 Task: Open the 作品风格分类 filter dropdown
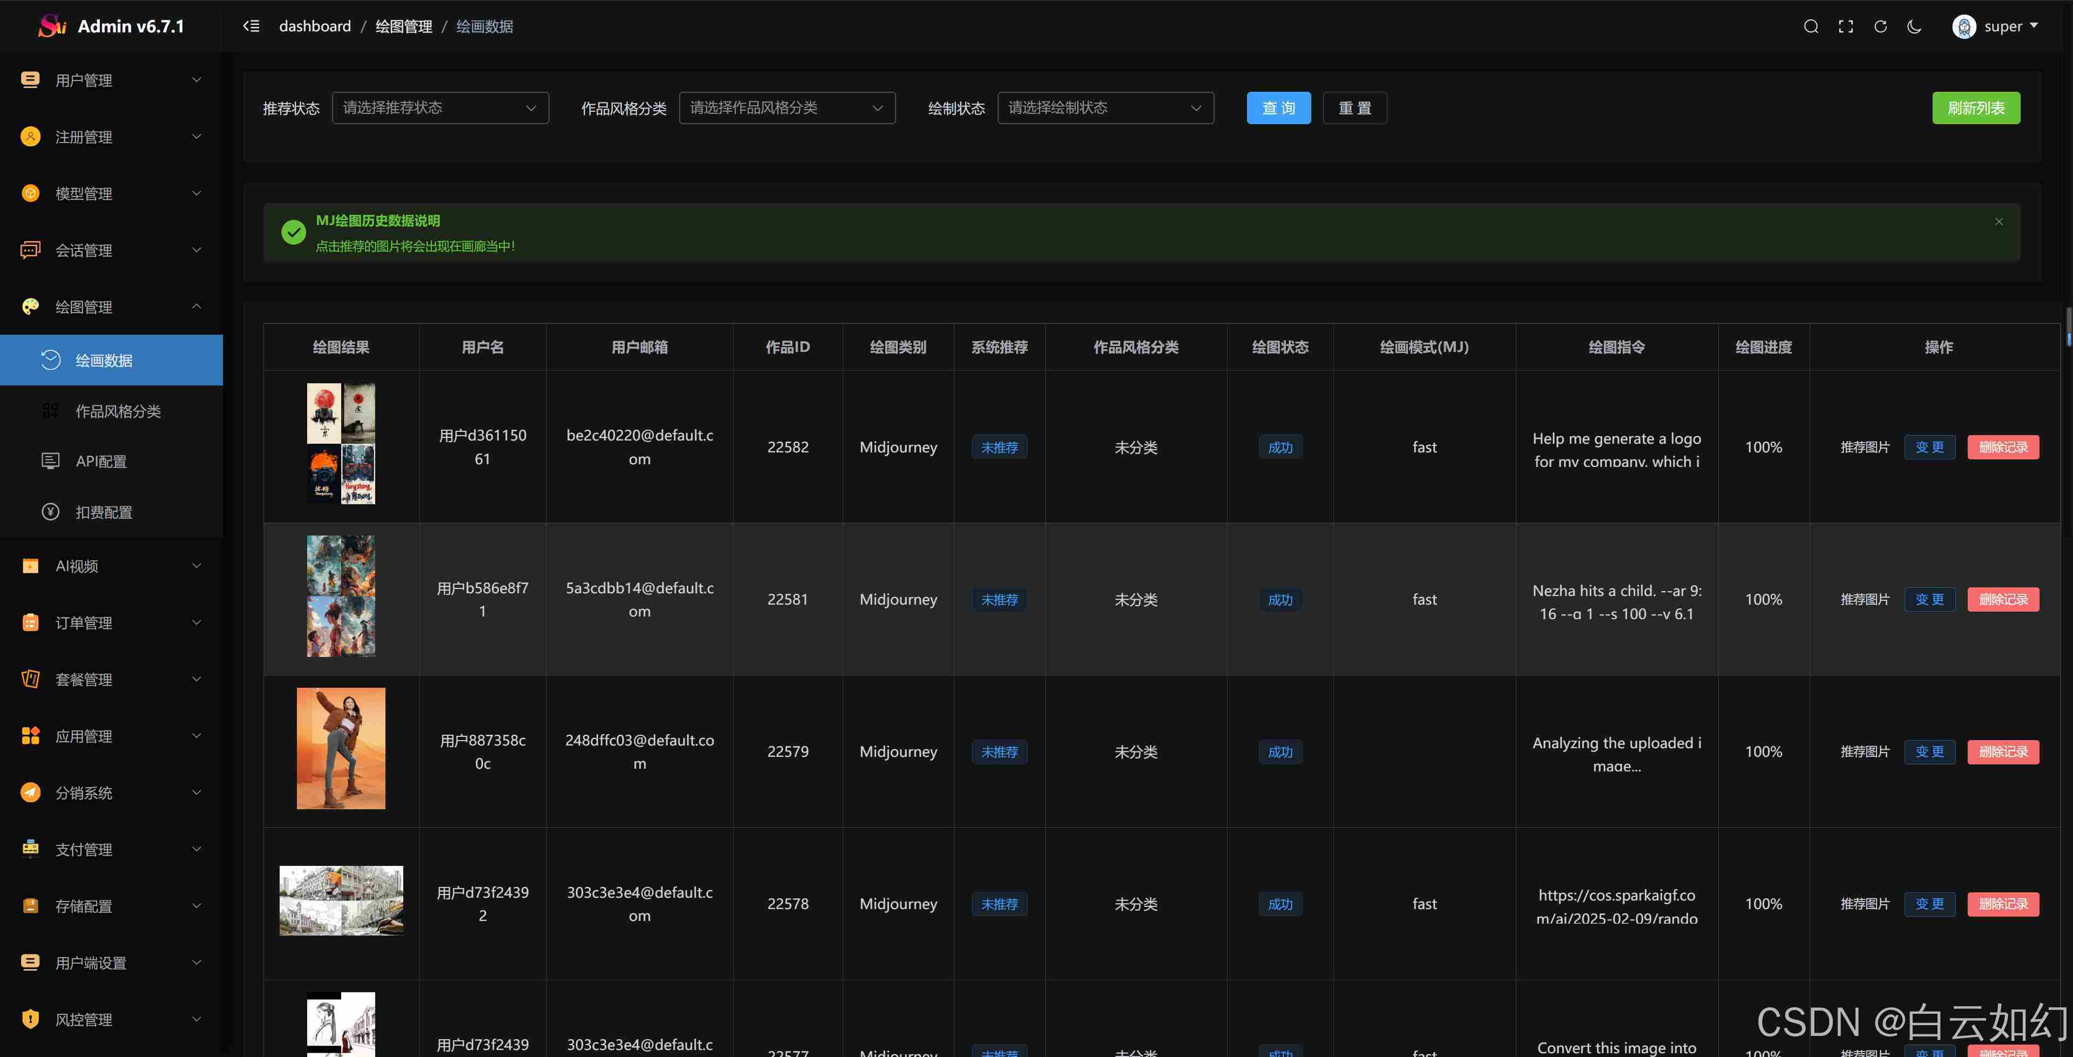click(x=786, y=108)
